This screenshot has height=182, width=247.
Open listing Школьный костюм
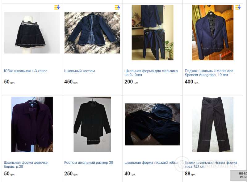click(79, 71)
